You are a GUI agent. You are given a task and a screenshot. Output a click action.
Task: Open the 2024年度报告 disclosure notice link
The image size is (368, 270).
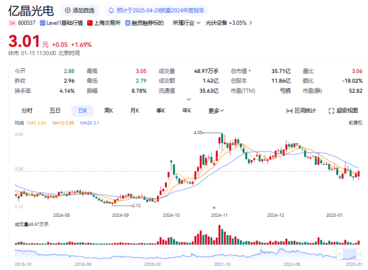160,10
